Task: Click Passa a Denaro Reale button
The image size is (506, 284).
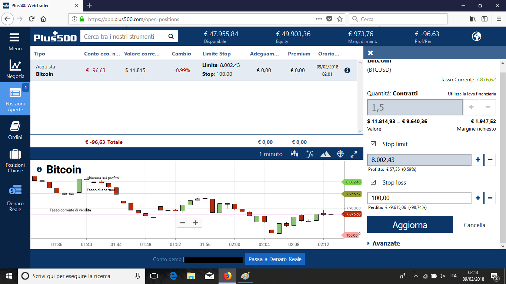Action: tap(275, 259)
